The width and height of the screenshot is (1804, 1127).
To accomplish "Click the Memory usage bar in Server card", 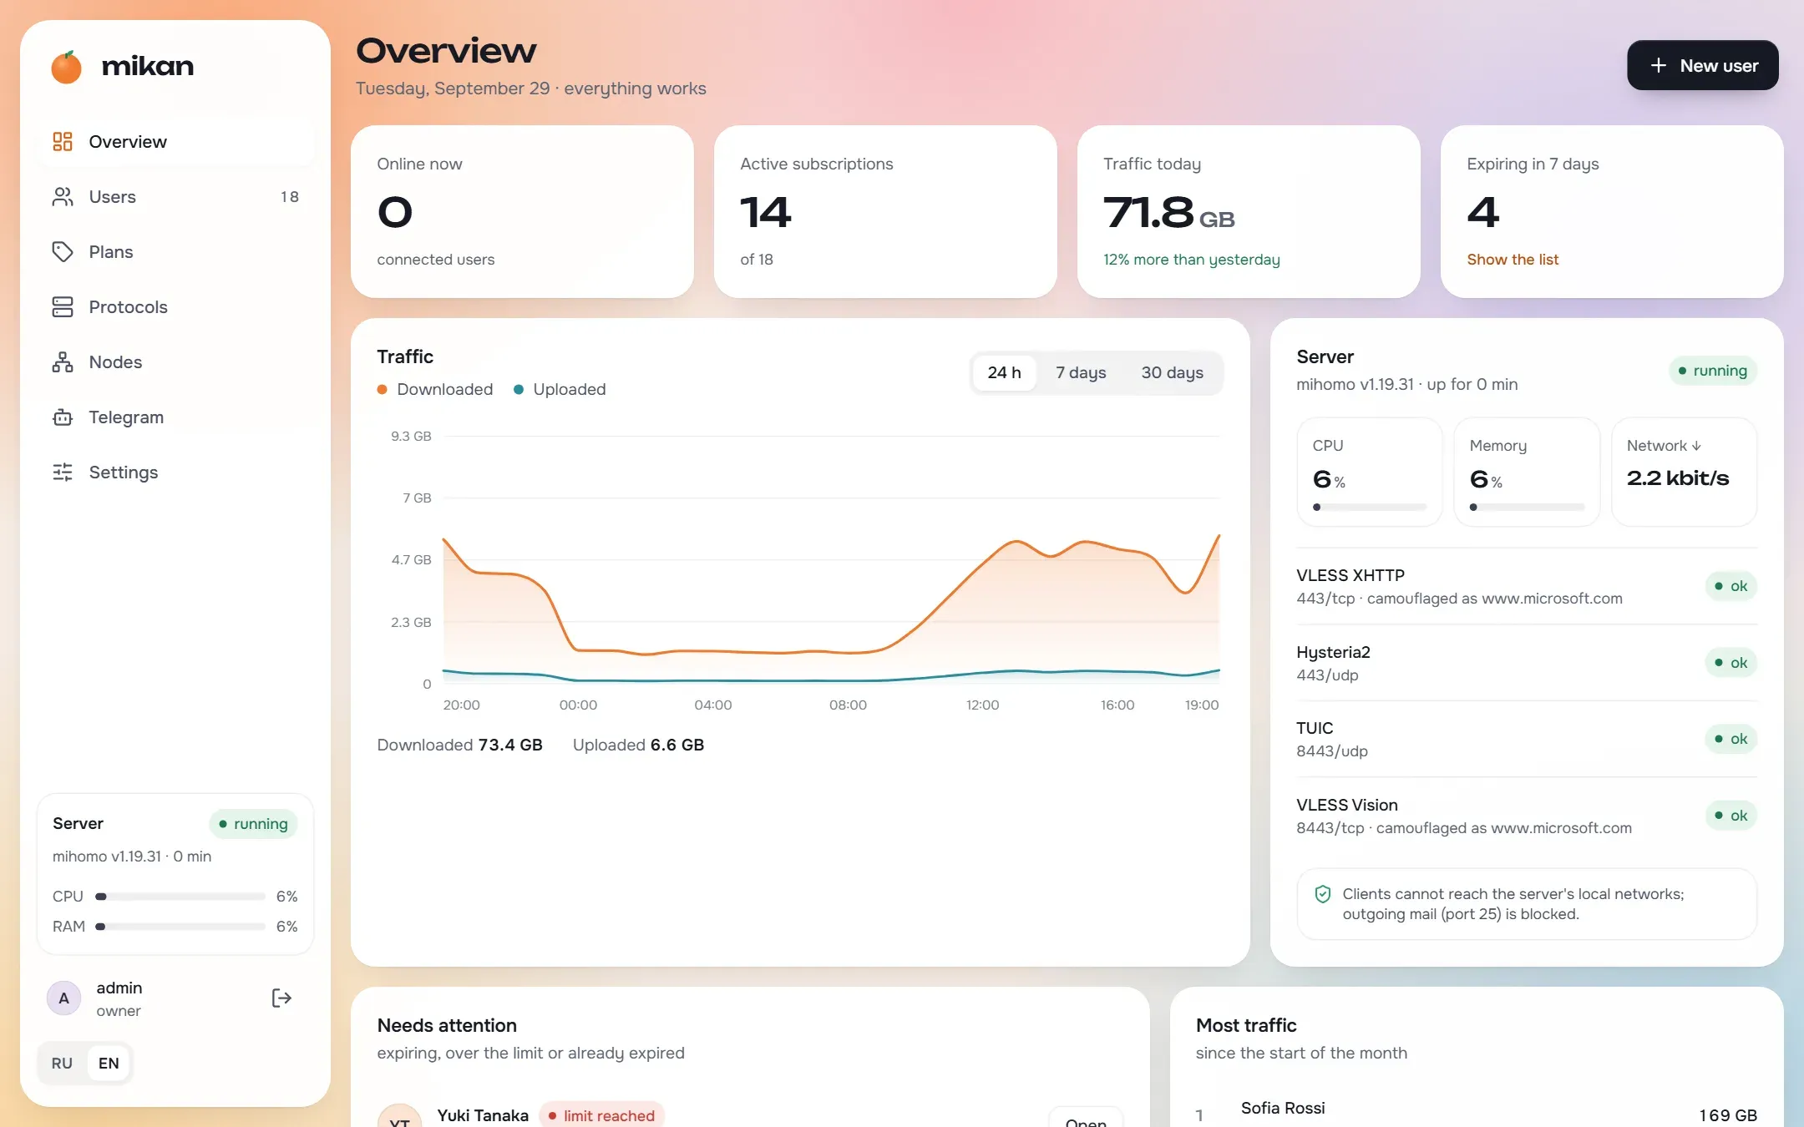I will pos(1527,507).
